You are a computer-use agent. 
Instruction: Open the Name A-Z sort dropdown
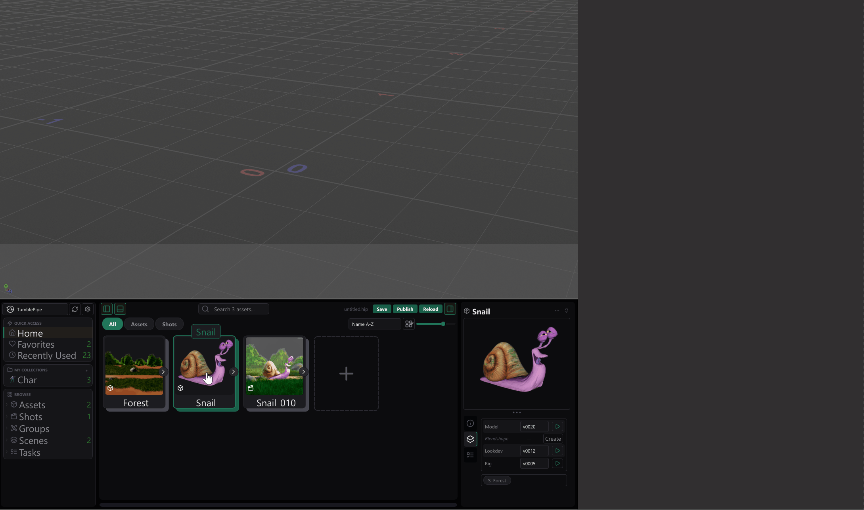coord(375,324)
